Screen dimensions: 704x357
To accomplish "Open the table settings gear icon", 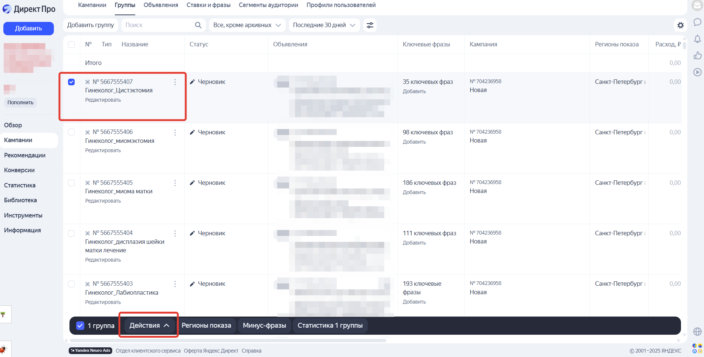I will [681, 25].
